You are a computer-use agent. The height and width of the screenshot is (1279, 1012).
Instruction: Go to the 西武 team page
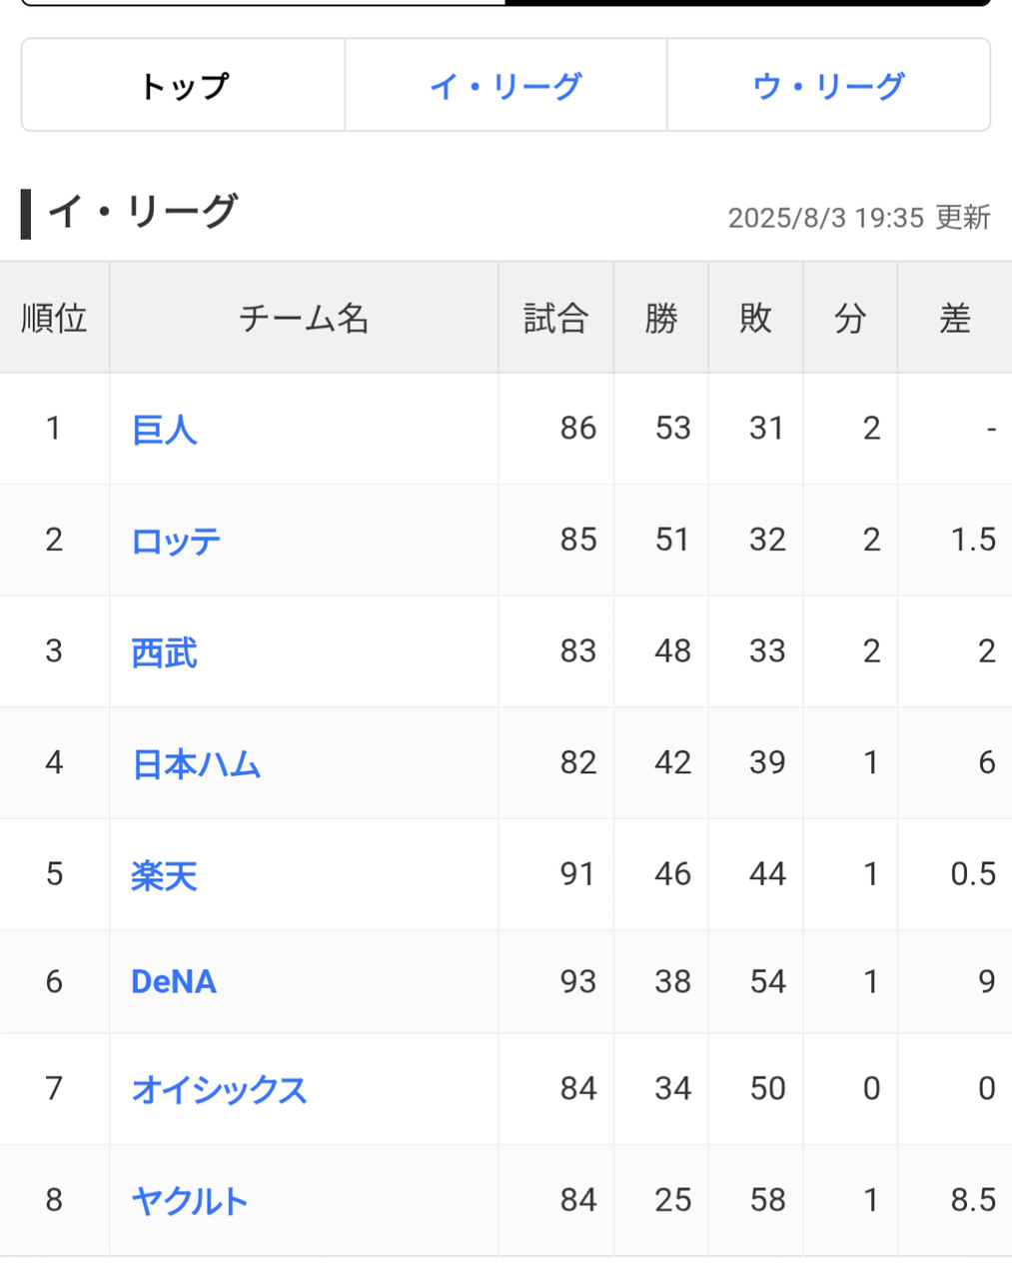tap(165, 652)
